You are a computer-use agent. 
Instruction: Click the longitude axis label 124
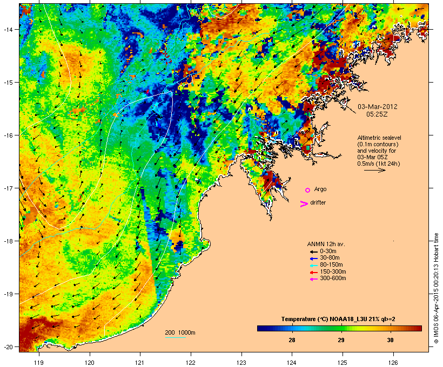click(292, 363)
